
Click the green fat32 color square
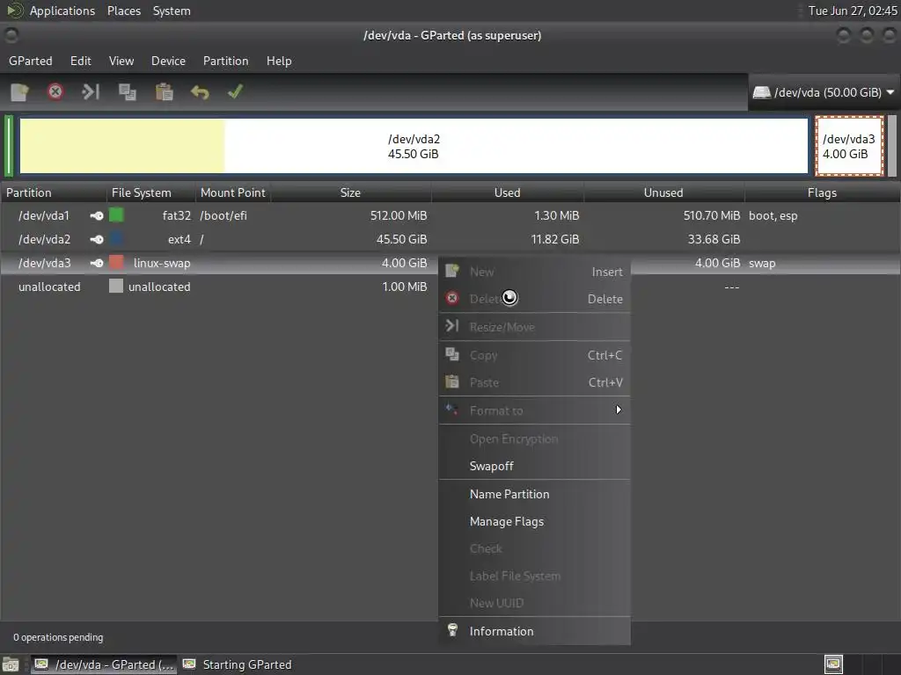116,215
